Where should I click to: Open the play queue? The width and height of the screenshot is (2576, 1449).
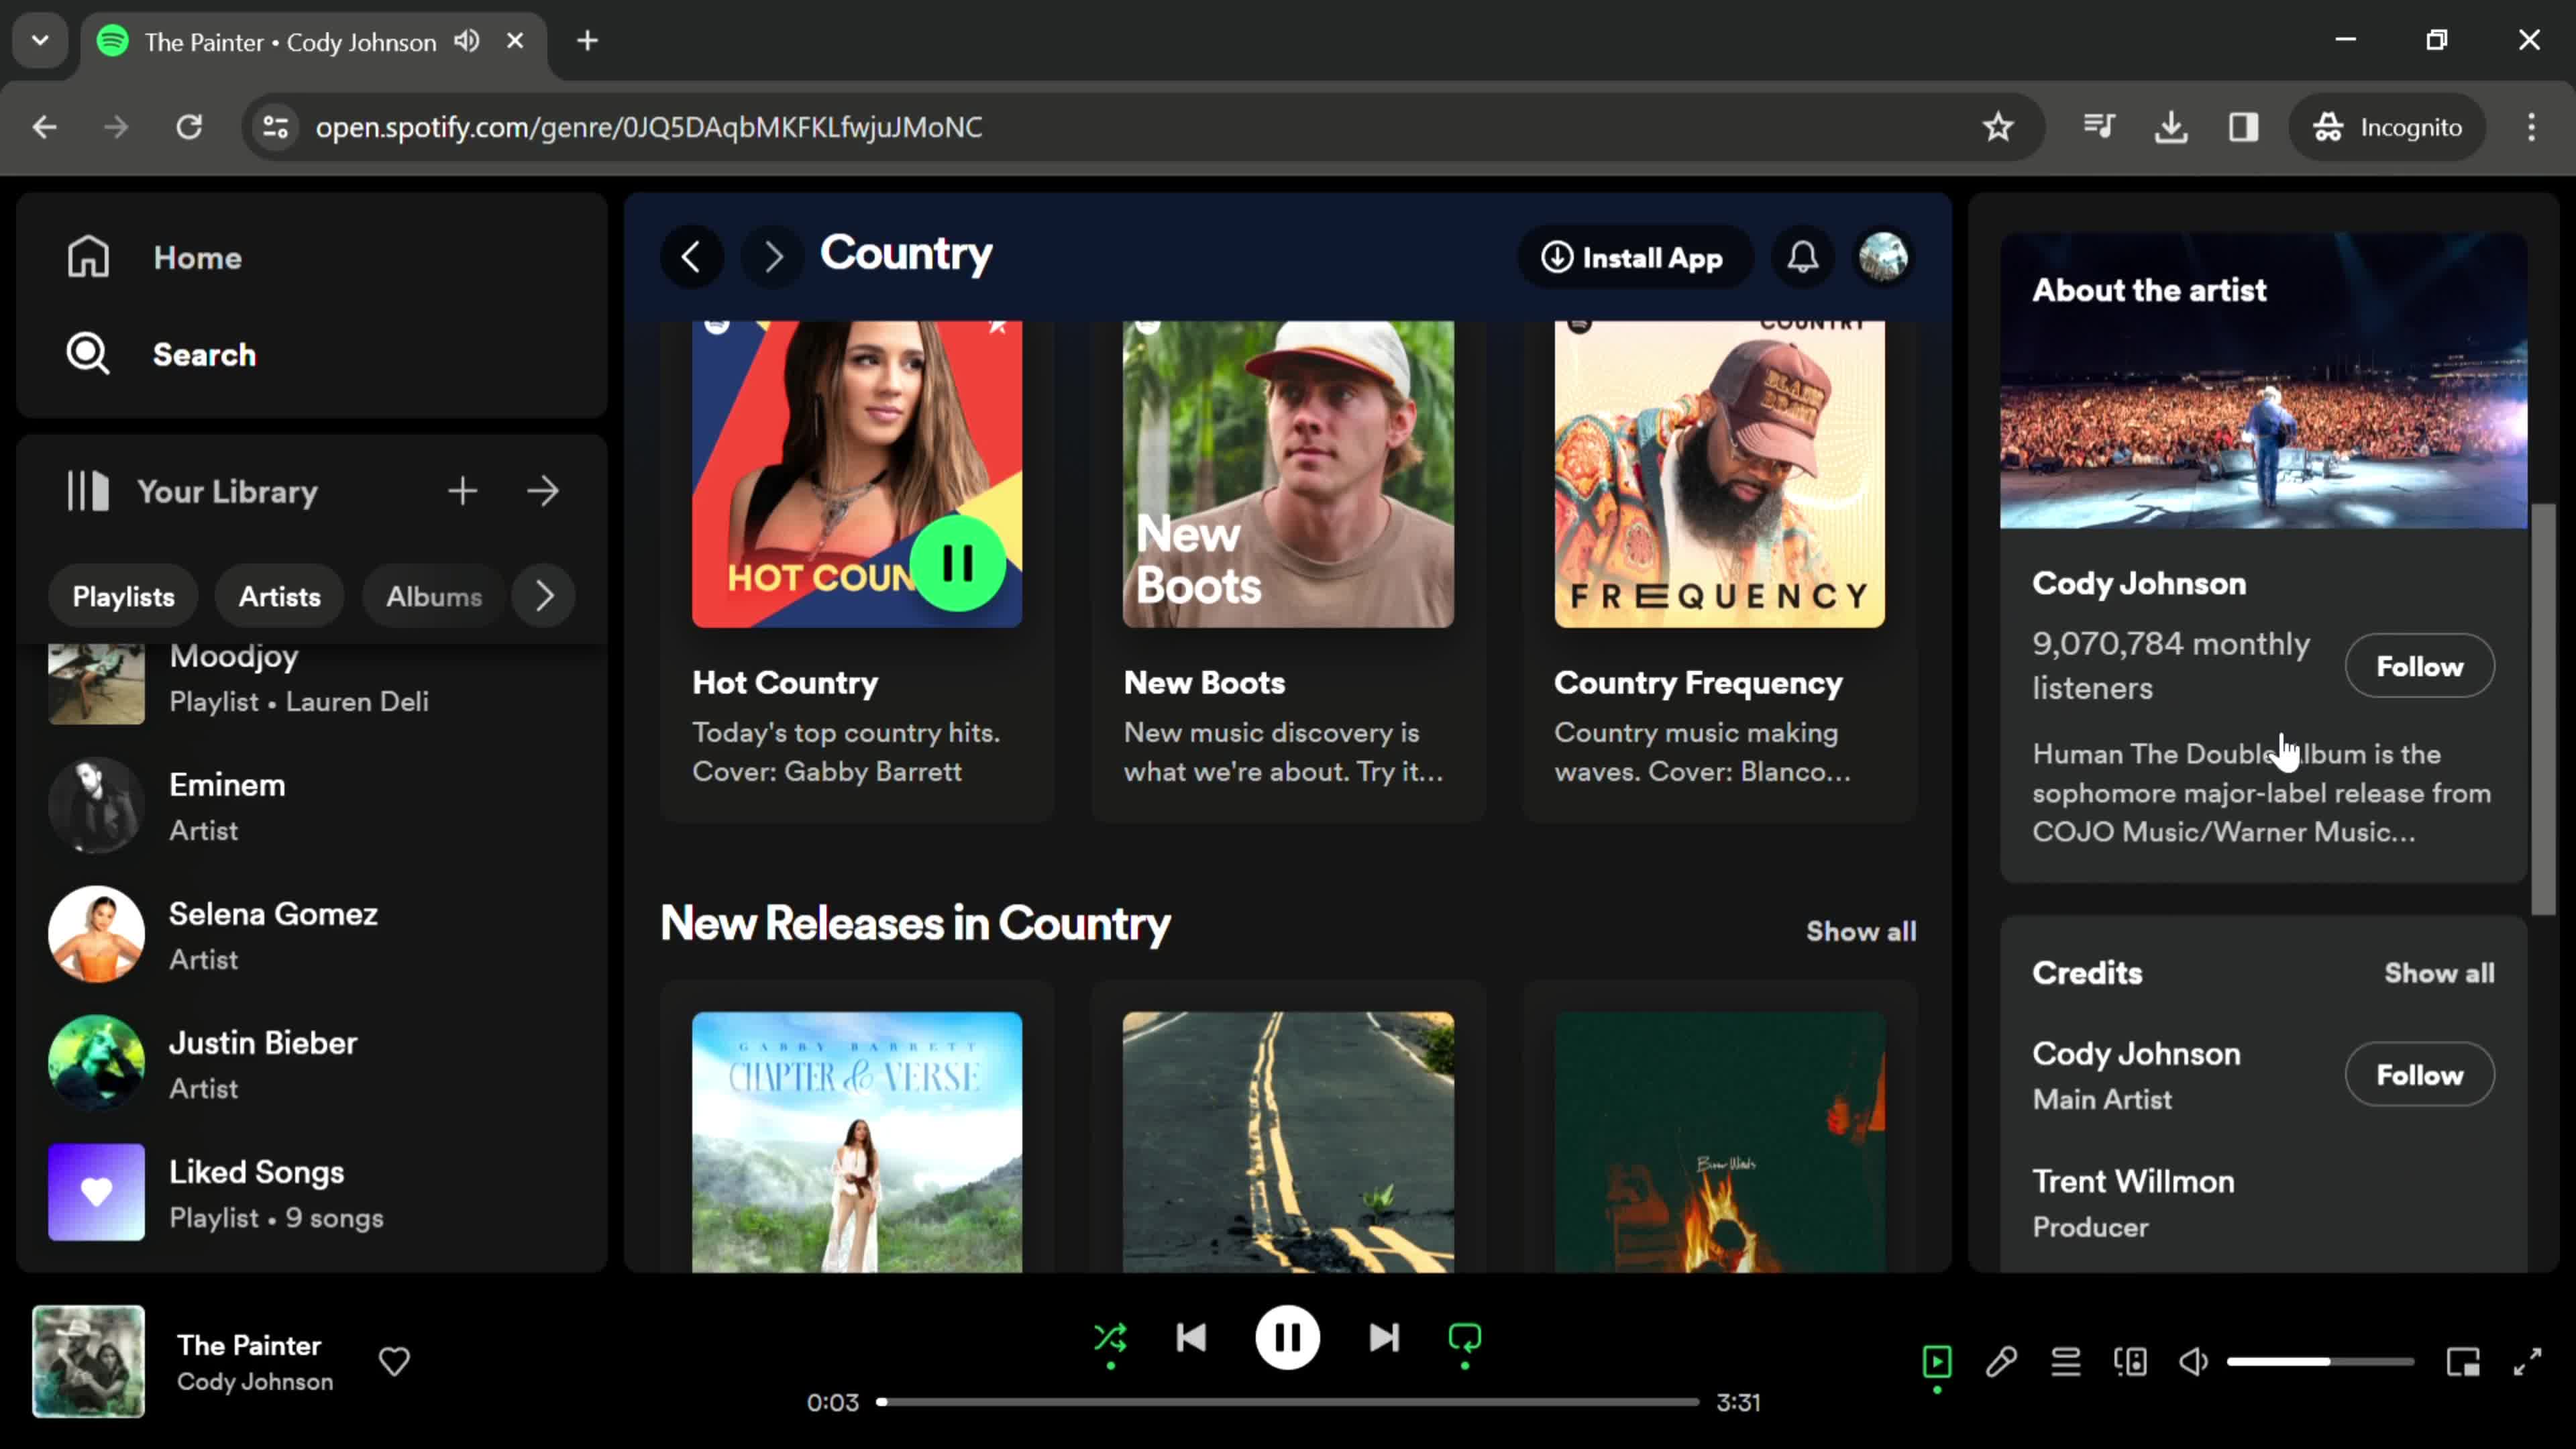coord(2066,1361)
